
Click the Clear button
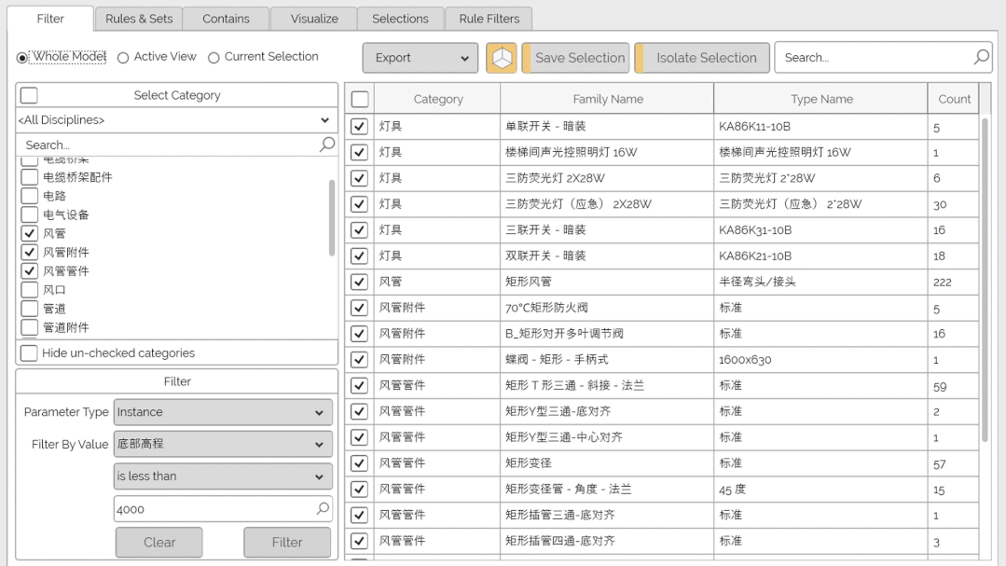coord(159,543)
